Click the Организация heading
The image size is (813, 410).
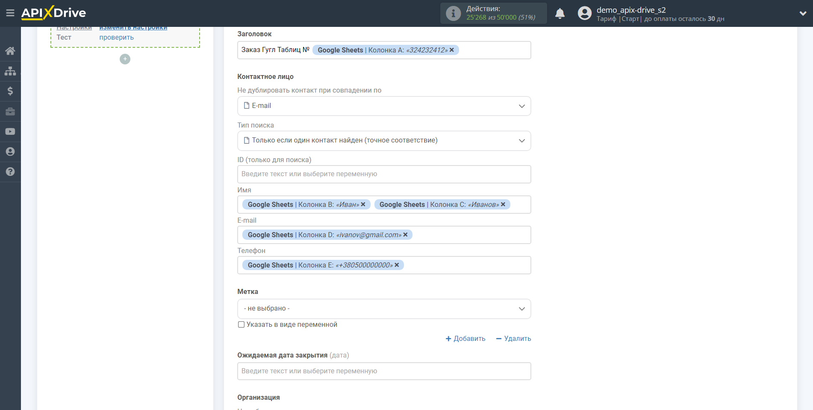click(x=259, y=398)
